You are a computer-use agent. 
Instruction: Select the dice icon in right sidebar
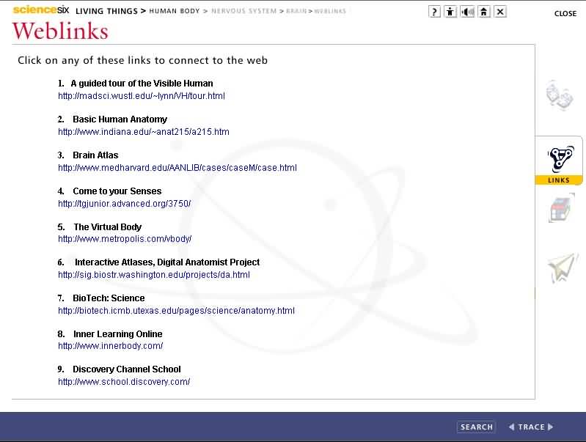click(x=559, y=96)
